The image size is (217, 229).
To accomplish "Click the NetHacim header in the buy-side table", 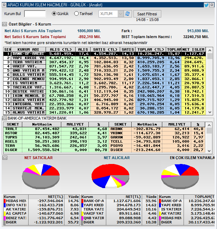I will pyautogui.click(x=42, y=124).
